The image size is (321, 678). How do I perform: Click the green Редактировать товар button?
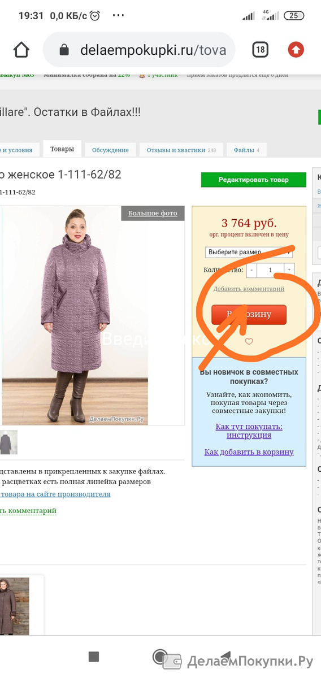click(x=254, y=180)
